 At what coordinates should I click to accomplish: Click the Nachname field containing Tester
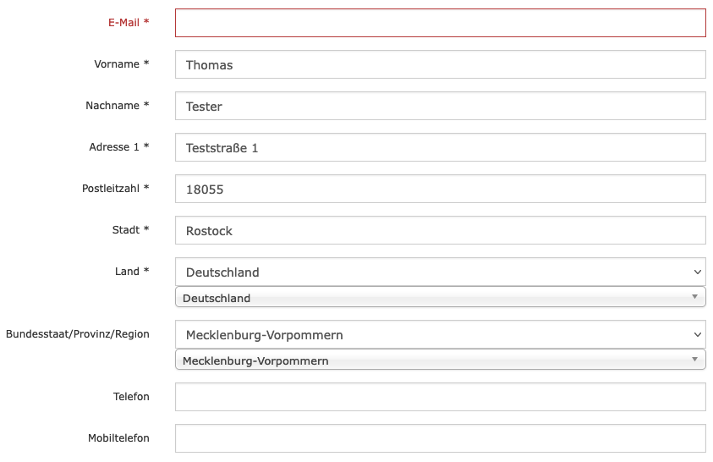coord(440,106)
